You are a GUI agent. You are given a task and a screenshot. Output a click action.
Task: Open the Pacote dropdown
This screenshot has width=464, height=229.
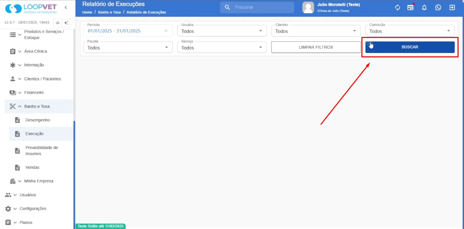point(128,47)
